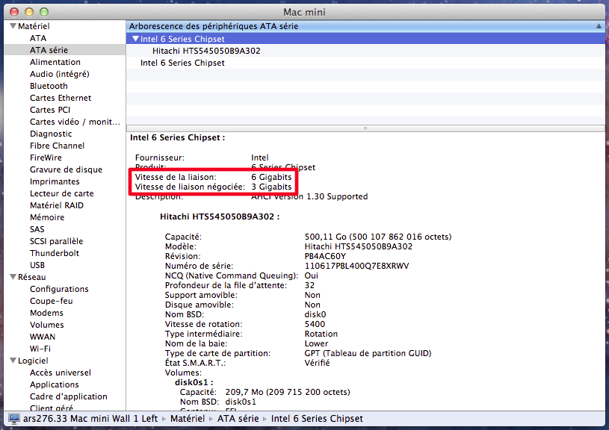This screenshot has height=430, width=609.
Task: Open Applications under Logiciel
Action: click(x=55, y=384)
